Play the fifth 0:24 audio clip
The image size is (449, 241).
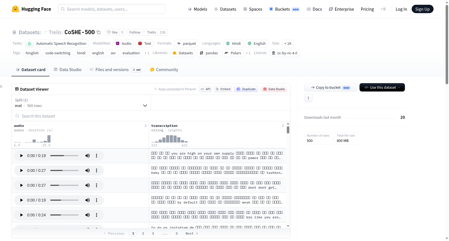click(21, 215)
